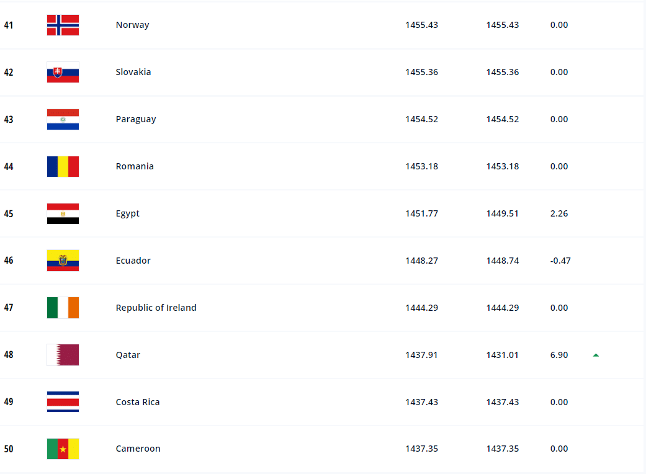Click the Republic of Ireland flag
The width and height of the screenshot is (646, 474).
[x=63, y=308]
